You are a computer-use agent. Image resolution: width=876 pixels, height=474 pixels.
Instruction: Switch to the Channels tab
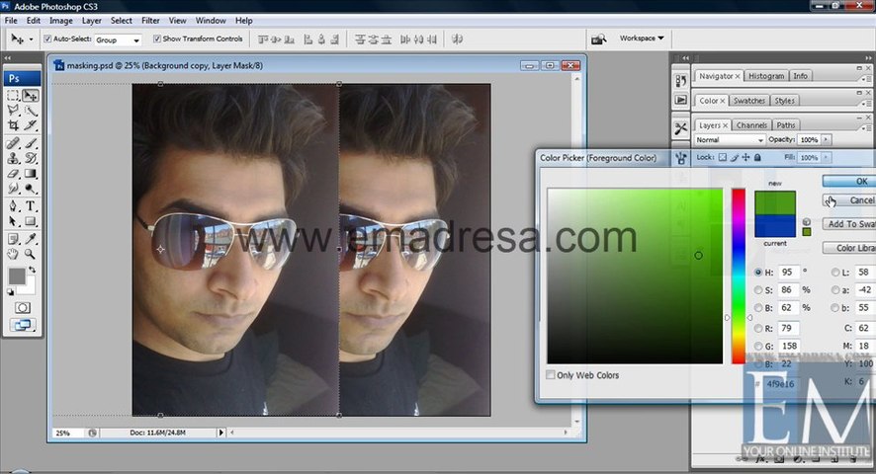click(x=751, y=125)
